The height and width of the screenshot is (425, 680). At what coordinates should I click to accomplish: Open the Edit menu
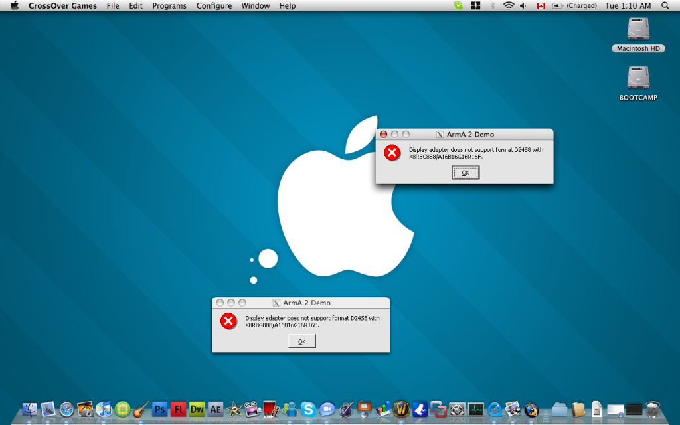135,5
